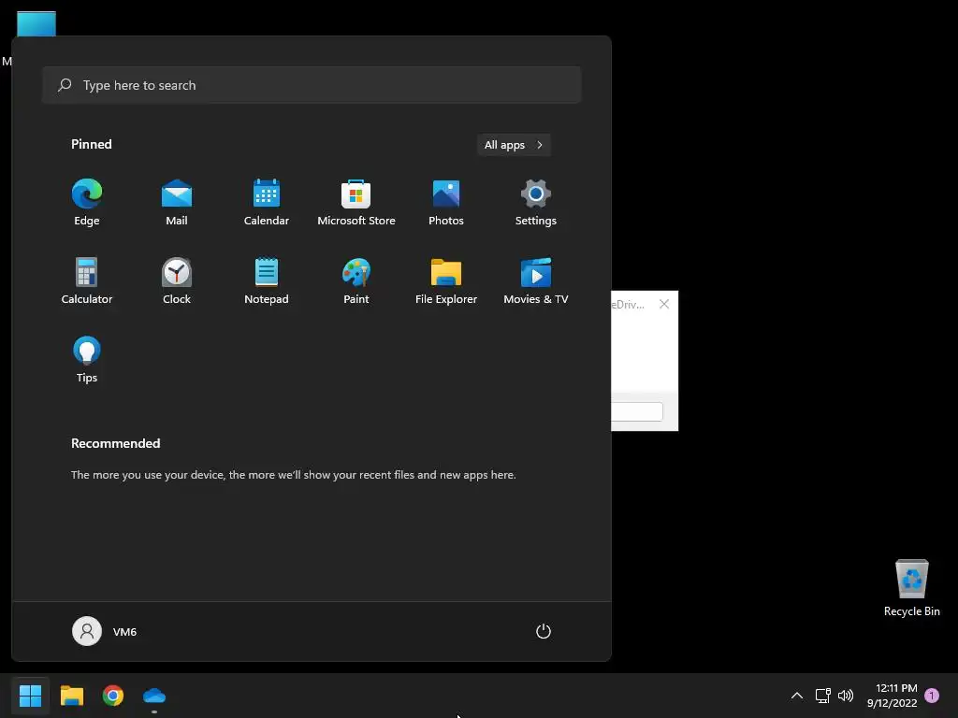
Task: Open the volume speaker tray icon
Action: [x=846, y=696]
